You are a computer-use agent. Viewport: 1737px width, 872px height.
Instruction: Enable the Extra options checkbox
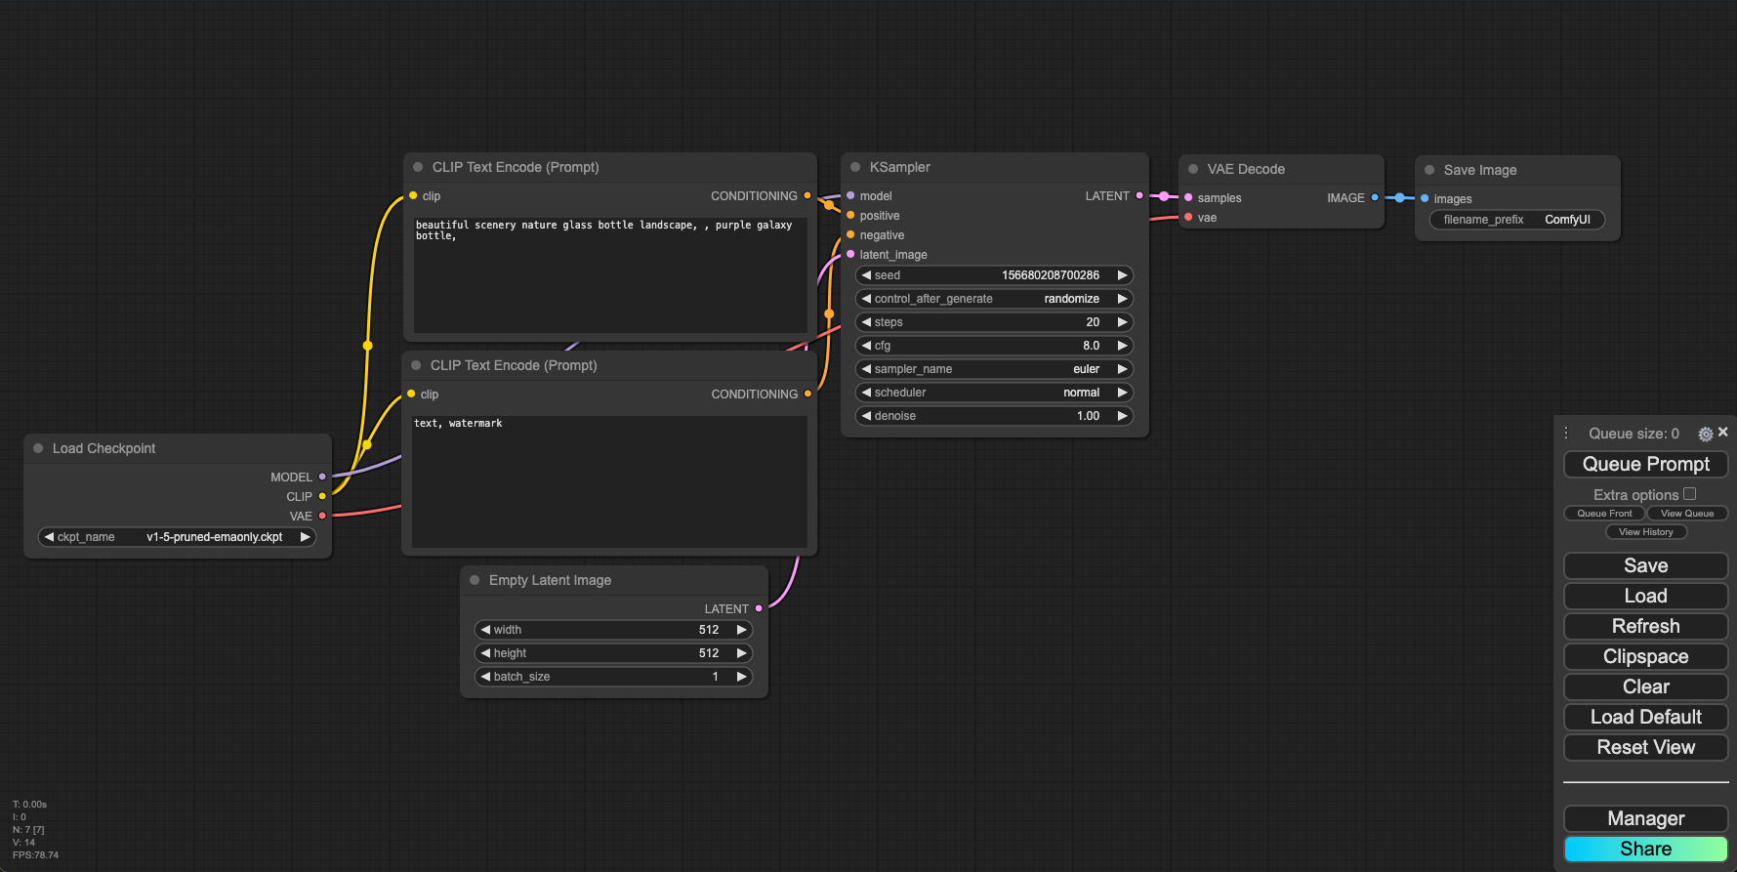pos(1689,494)
